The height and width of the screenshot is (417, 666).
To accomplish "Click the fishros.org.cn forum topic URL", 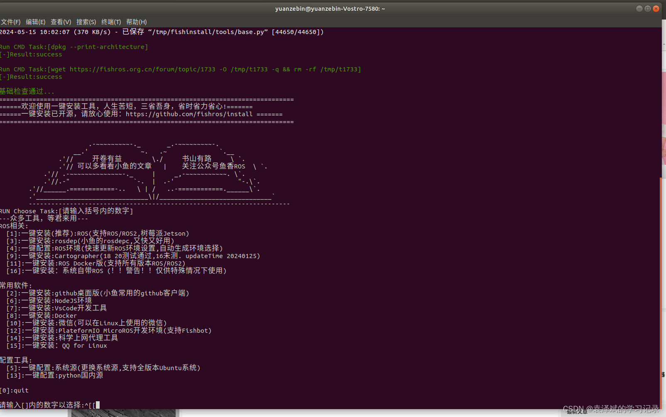I will pyautogui.click(x=142, y=69).
